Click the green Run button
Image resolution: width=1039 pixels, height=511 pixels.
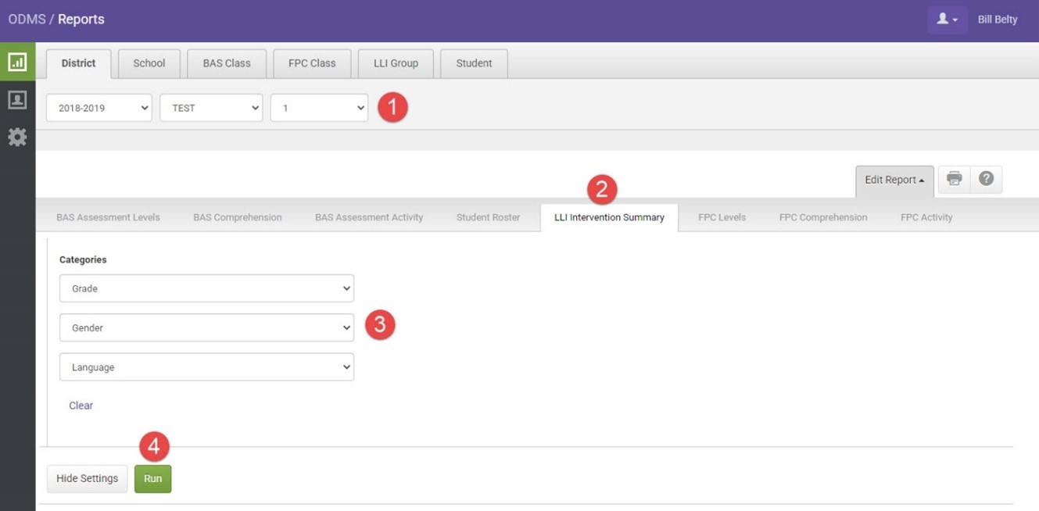pos(152,478)
